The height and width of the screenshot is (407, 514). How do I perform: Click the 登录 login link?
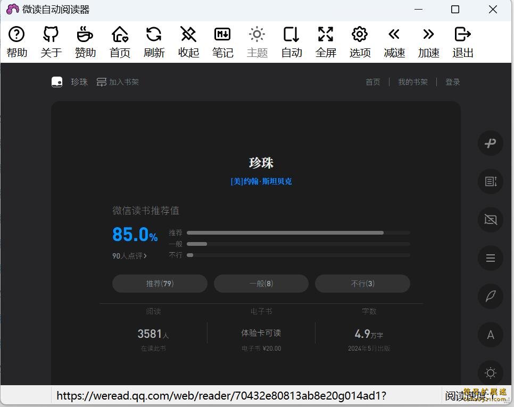(452, 82)
